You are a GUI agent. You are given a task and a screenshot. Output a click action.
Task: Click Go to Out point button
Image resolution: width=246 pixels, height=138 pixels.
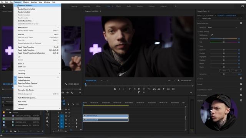point(148,89)
